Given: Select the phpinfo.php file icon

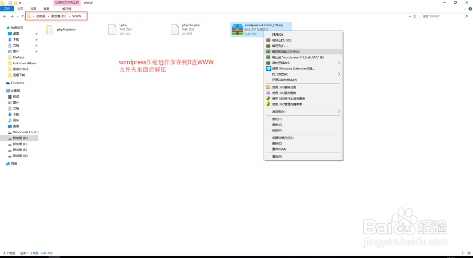Looking at the screenshot, I should pos(175,30).
